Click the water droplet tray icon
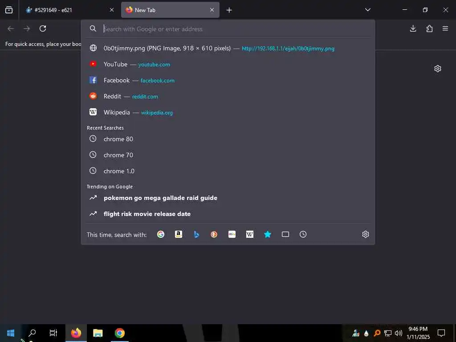456x342 pixels. click(366, 333)
